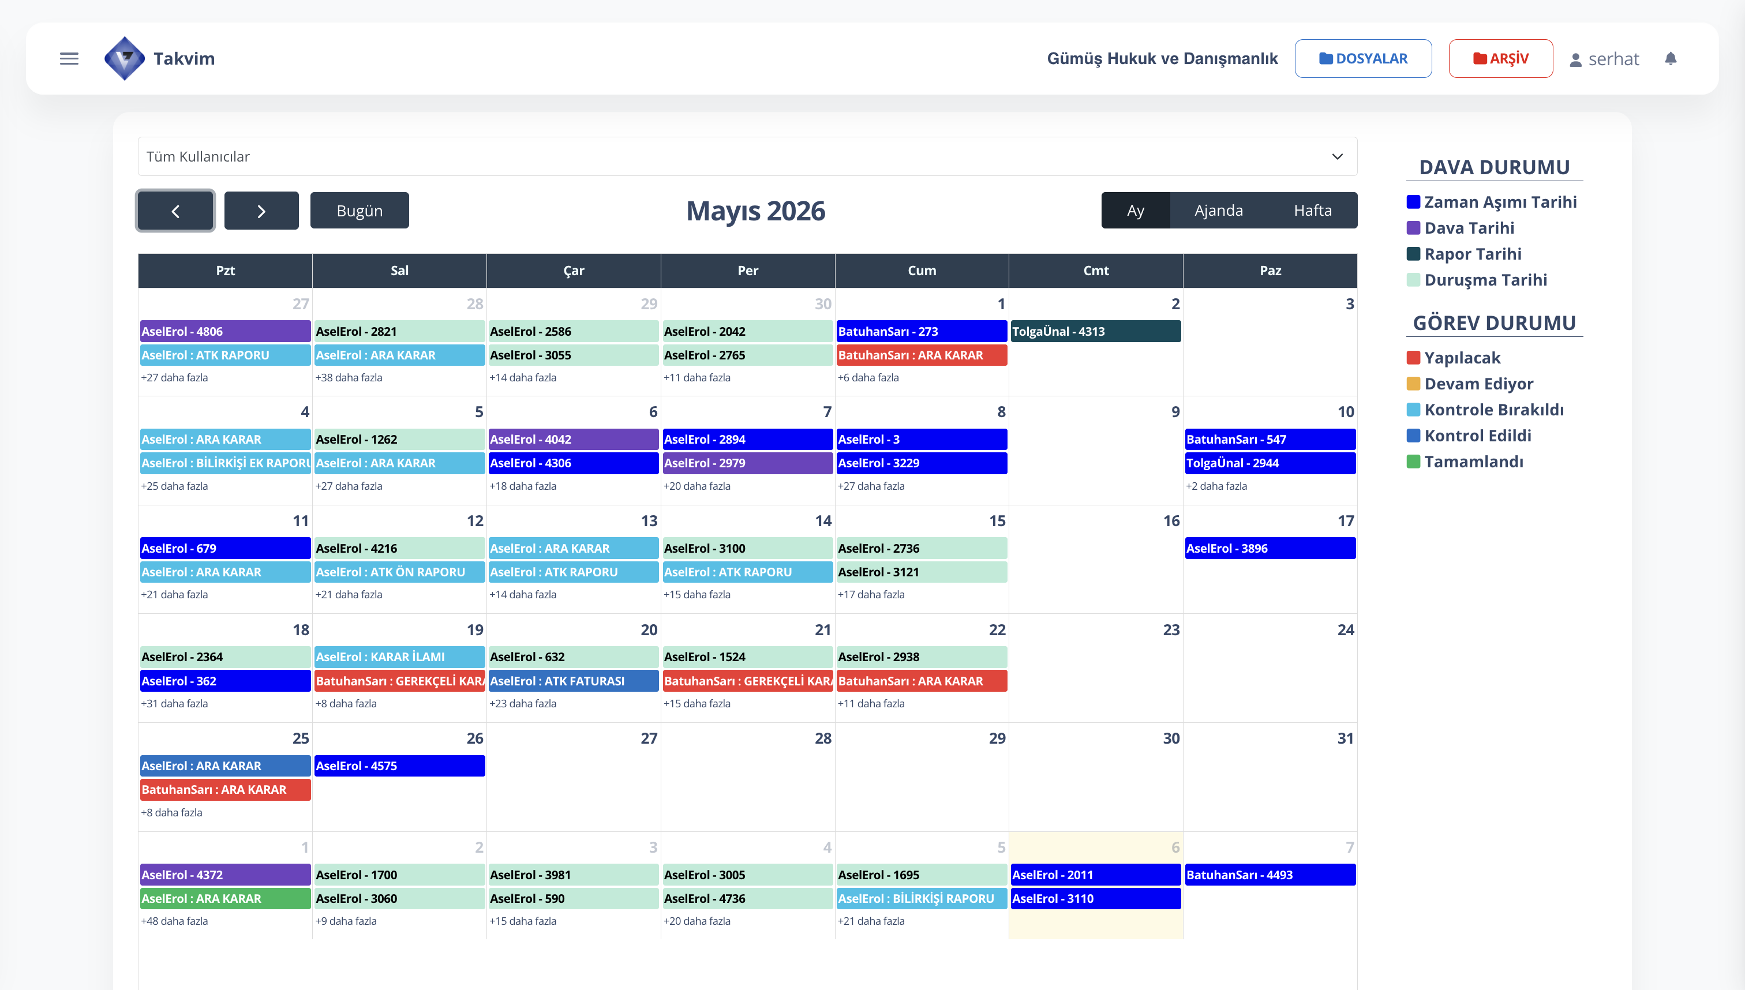Image resolution: width=1745 pixels, height=990 pixels.
Task: Open BatuhanSarı : ARA KARAR on May 25
Action: pos(225,789)
